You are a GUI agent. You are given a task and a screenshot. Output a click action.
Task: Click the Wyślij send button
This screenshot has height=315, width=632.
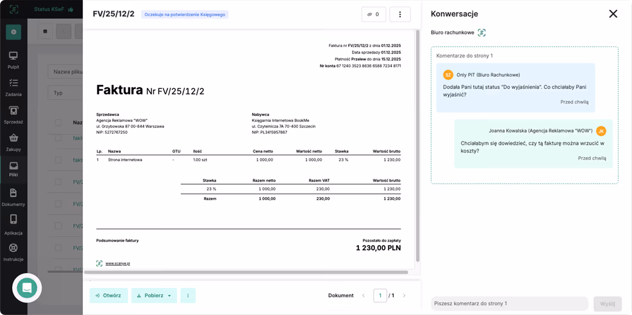pos(607,304)
